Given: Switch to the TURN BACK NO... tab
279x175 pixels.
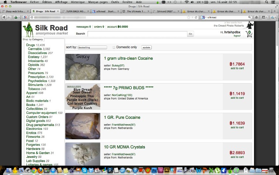Looking at the screenshot, I should point(76,11).
